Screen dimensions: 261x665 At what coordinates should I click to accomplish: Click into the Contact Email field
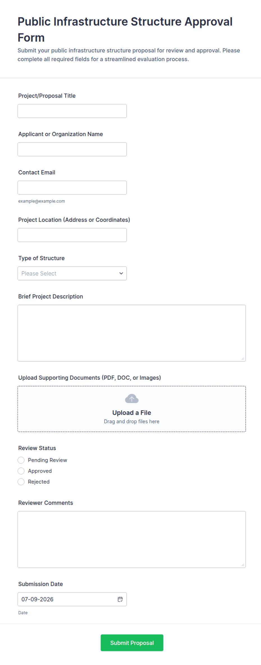click(x=72, y=188)
